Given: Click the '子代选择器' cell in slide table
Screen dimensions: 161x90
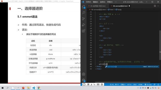Looking at the screenshot, I should pos(33,63).
